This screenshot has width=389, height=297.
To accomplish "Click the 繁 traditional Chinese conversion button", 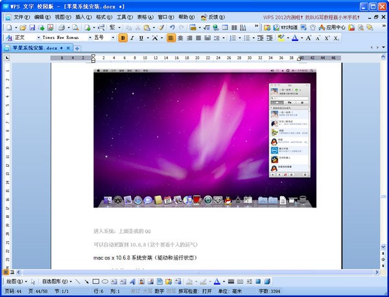I will tap(112, 27).
